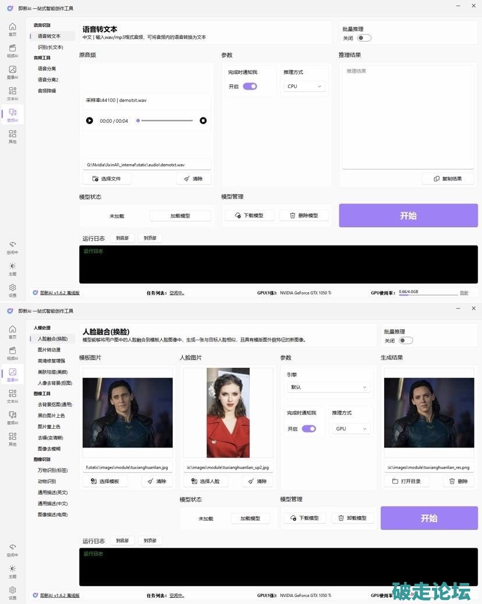Click 到底部 above the speech-to-text log
Image resolution: width=482 pixels, height=604 pixels.
(x=122, y=238)
